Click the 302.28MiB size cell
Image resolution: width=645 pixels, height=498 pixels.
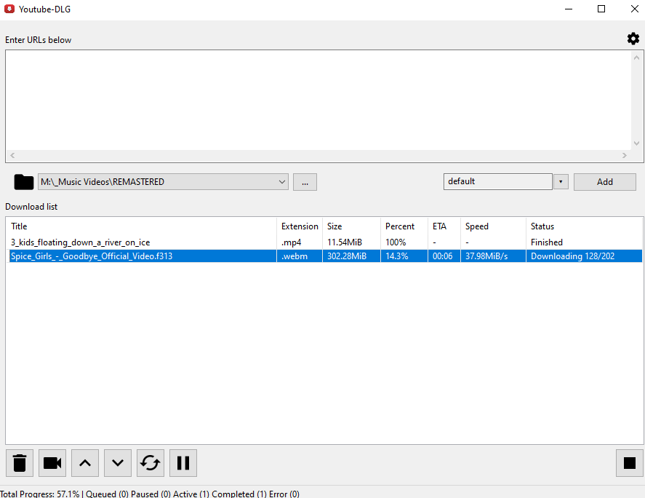click(x=347, y=256)
